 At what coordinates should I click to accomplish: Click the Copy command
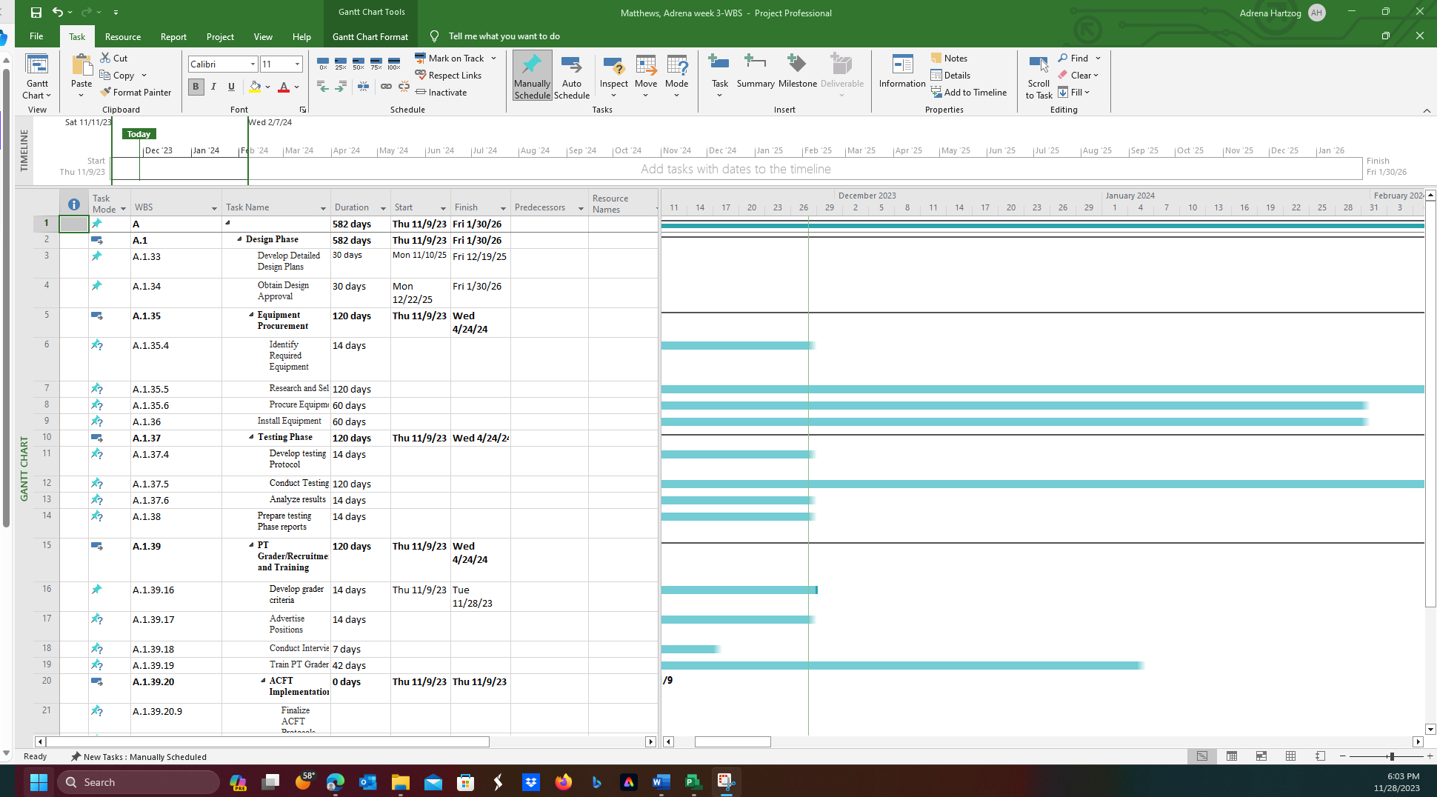117,75
